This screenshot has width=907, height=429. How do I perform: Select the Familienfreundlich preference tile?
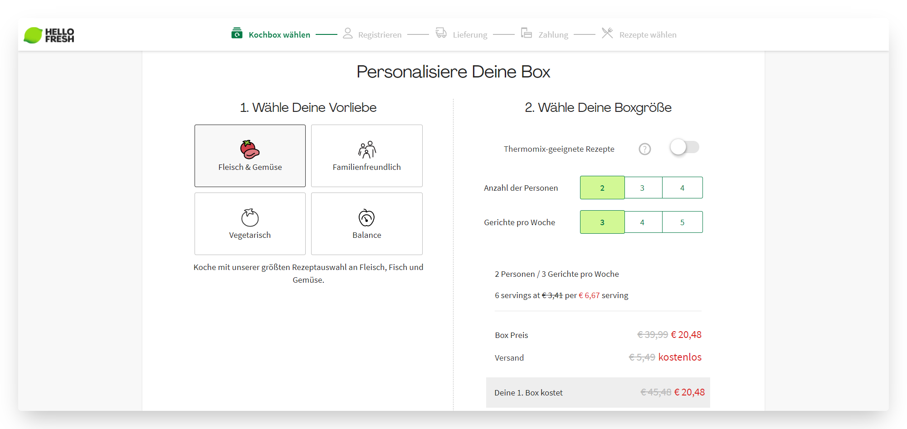pos(367,156)
